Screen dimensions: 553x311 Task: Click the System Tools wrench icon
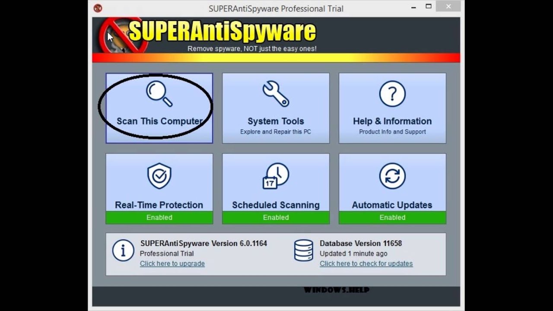coord(276,93)
